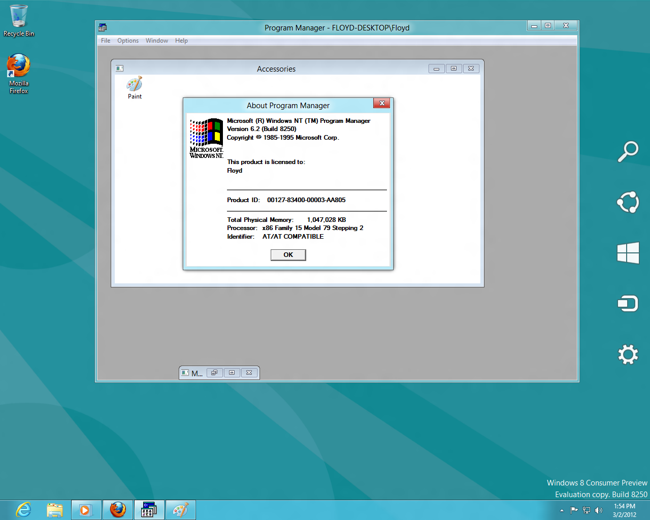Open the Start charm Windows logo
This screenshot has height=520, width=650.
click(x=628, y=252)
